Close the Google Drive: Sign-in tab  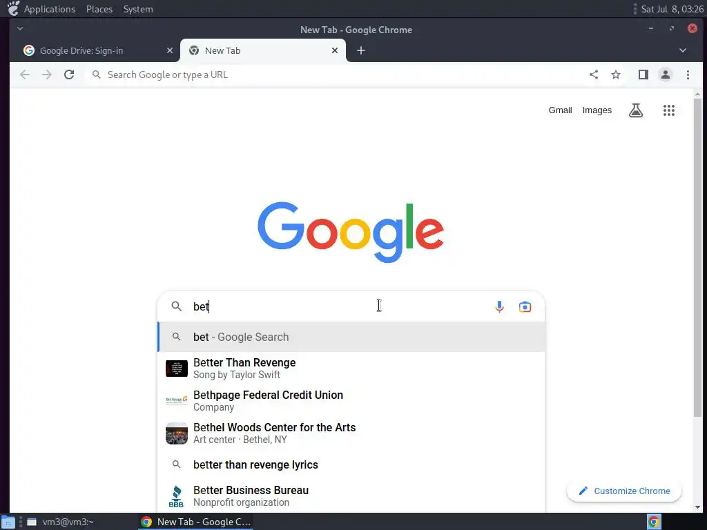click(x=170, y=50)
